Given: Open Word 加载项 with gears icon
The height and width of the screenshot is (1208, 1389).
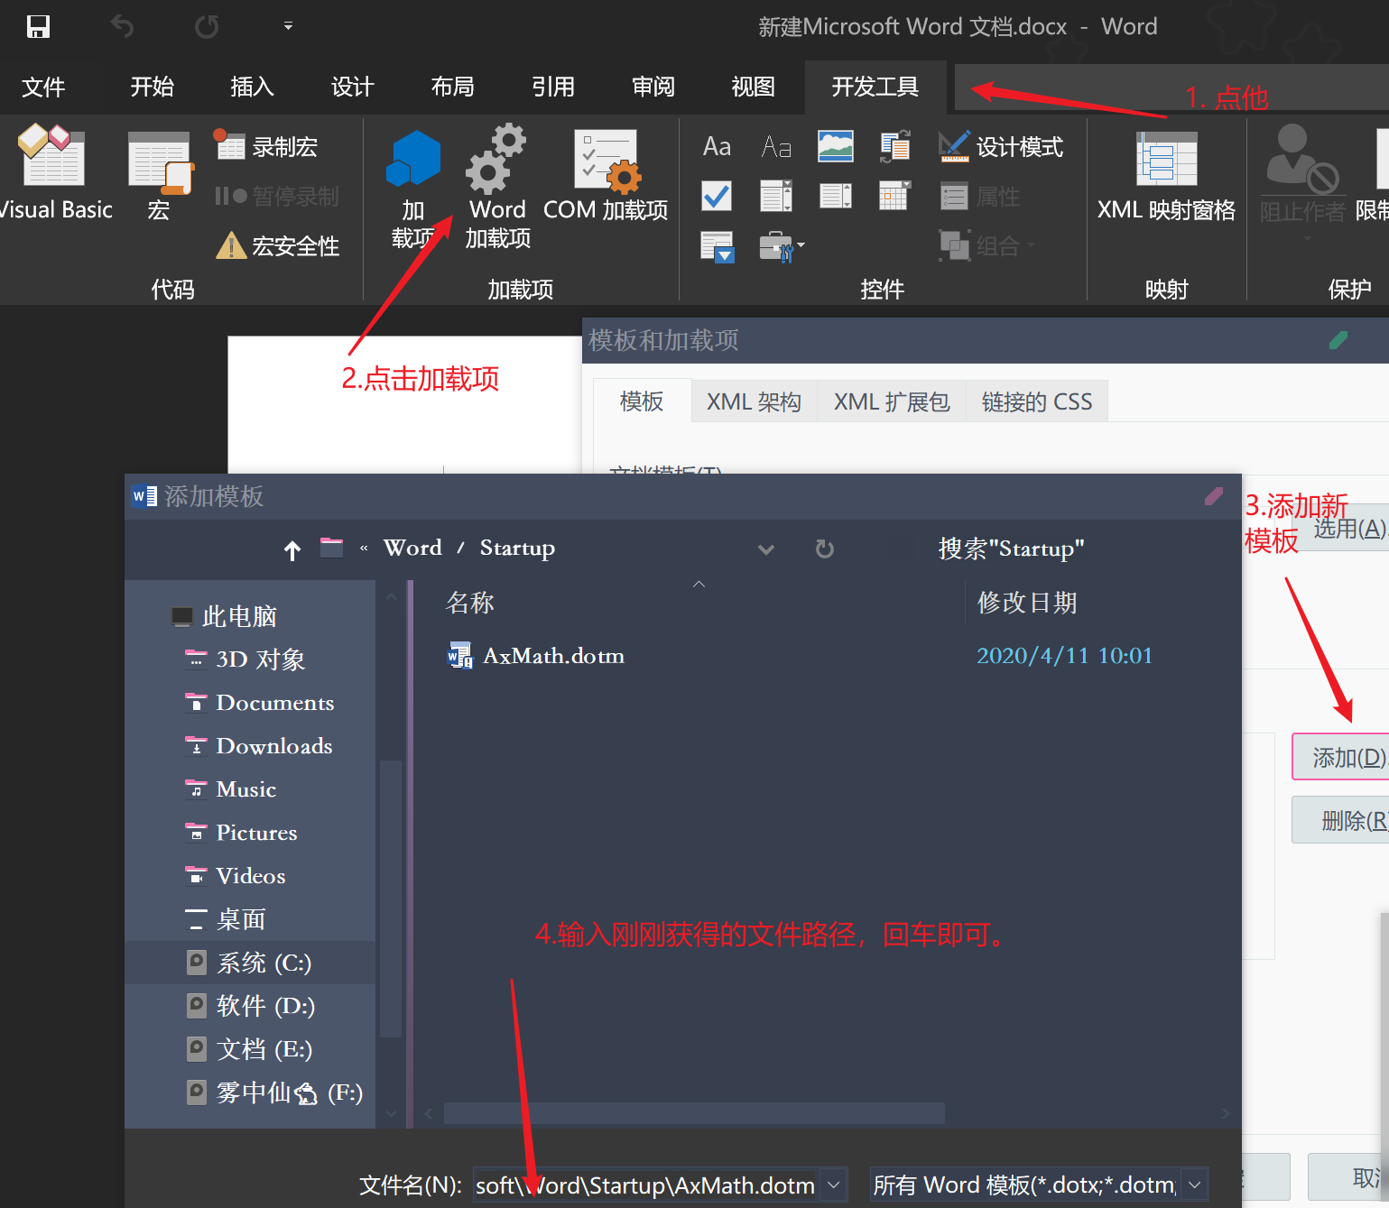Looking at the screenshot, I should click(x=497, y=187).
